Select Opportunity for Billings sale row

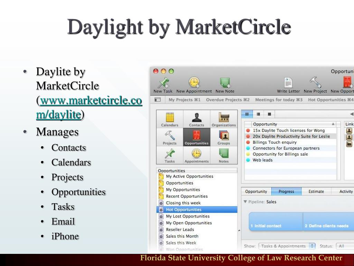290,154
